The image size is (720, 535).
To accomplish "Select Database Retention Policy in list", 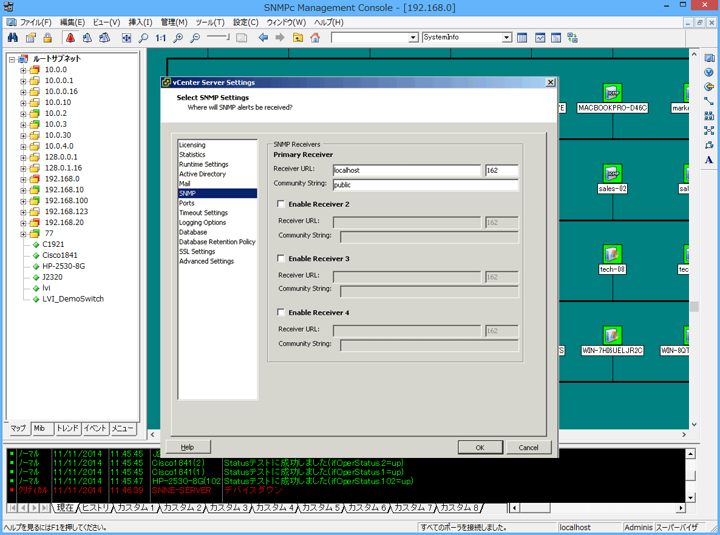I will click(x=217, y=242).
